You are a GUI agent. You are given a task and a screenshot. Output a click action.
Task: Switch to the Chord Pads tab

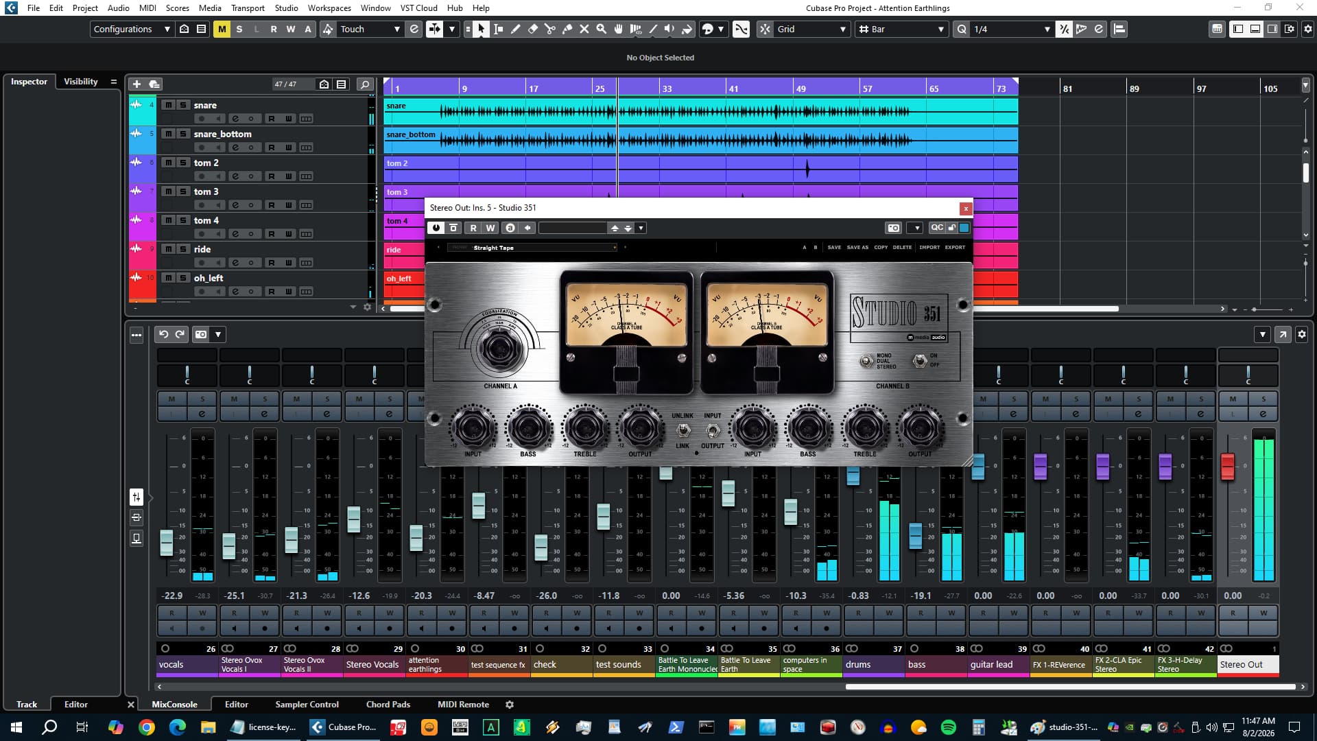388,704
